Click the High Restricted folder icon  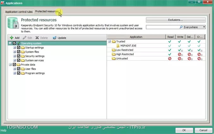tap(114, 54)
